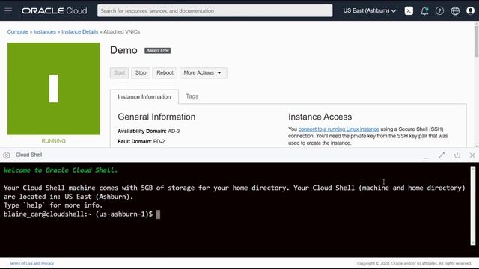Click the General Information heading
479x269 pixels.
point(156,117)
